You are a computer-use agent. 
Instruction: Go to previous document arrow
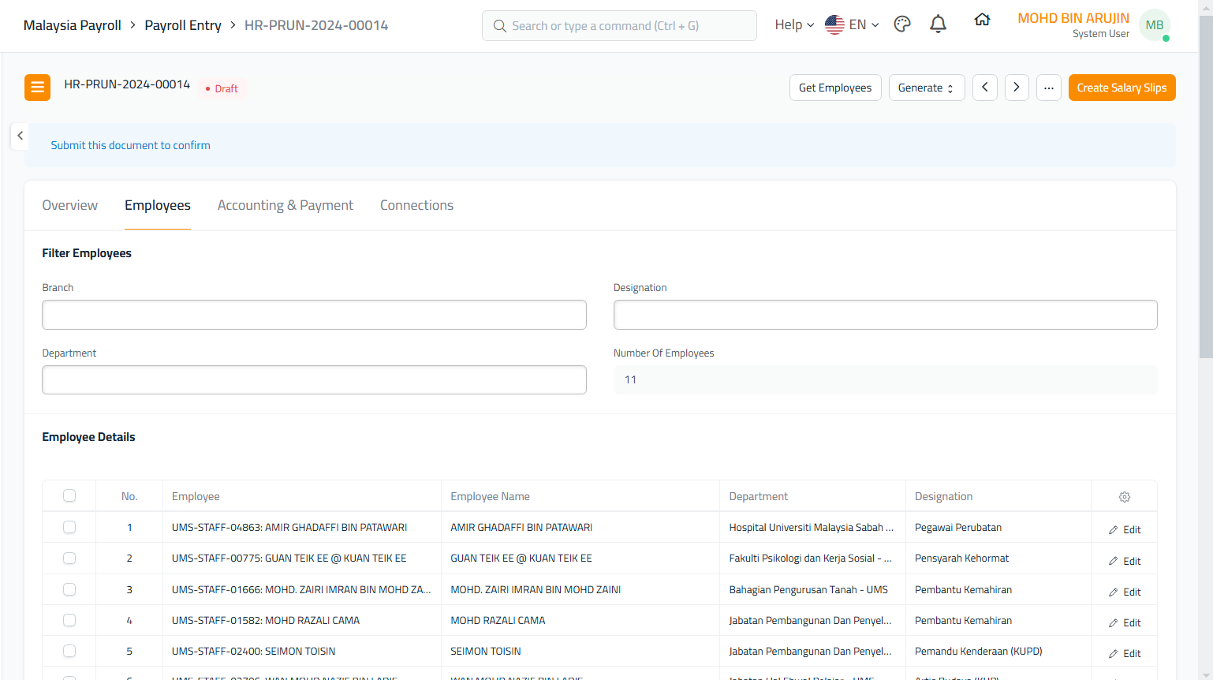(985, 88)
